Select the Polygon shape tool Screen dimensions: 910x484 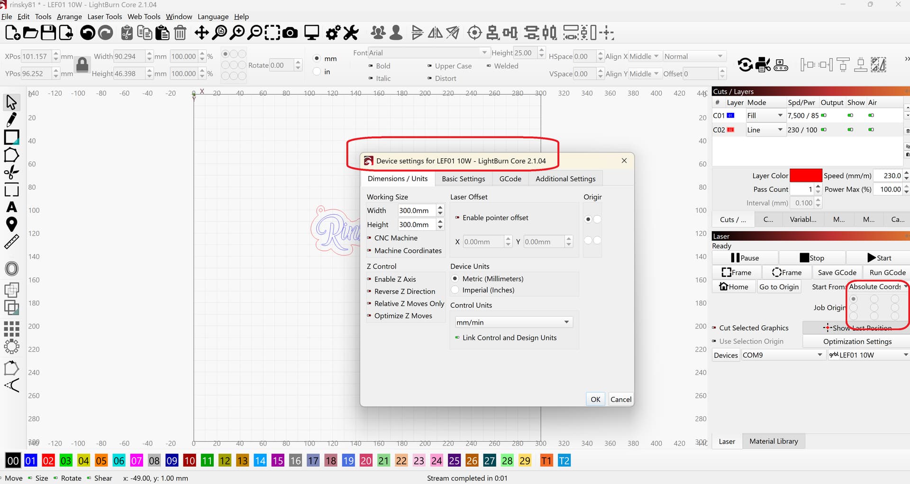tap(11, 155)
